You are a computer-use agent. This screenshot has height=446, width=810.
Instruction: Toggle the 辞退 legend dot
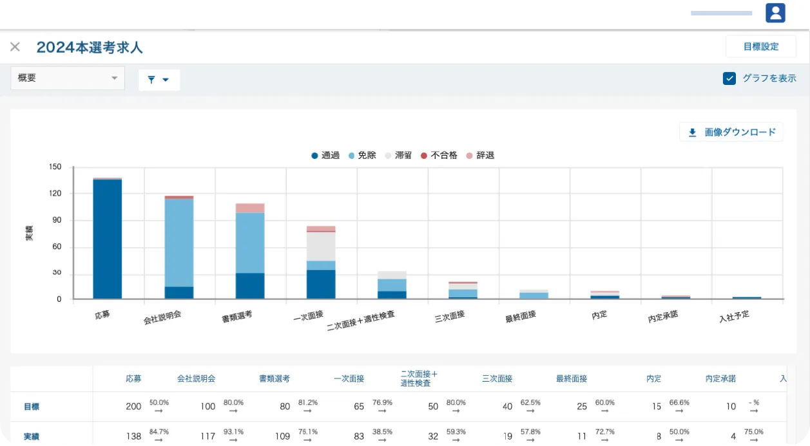click(x=470, y=156)
